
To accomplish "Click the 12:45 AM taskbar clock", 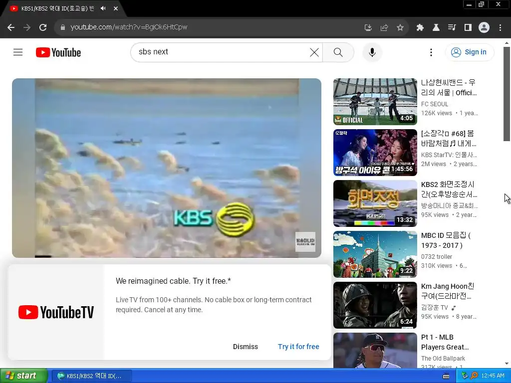I will 493,376.
